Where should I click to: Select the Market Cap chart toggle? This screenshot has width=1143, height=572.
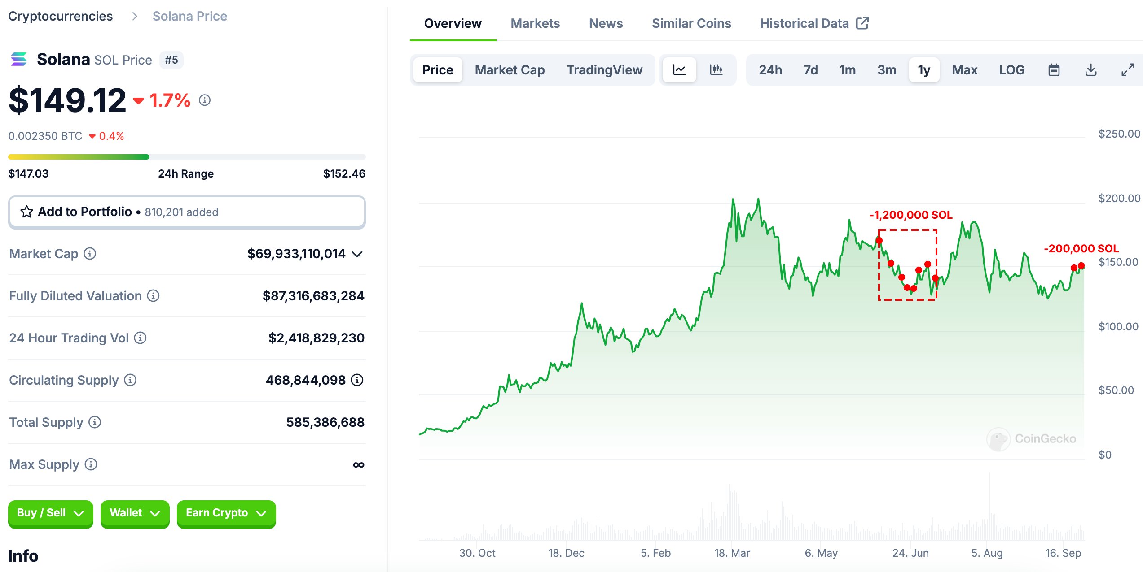[510, 70]
